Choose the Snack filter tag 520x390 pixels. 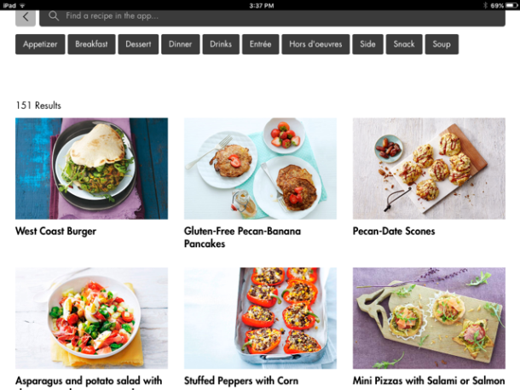(x=404, y=44)
